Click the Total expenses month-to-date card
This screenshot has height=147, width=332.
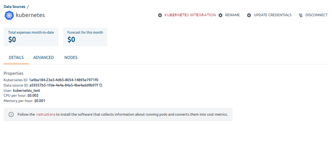click(x=31, y=37)
